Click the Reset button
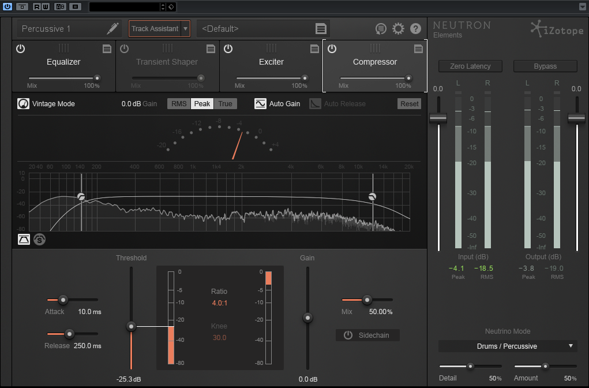This screenshot has width=589, height=388. (x=409, y=104)
